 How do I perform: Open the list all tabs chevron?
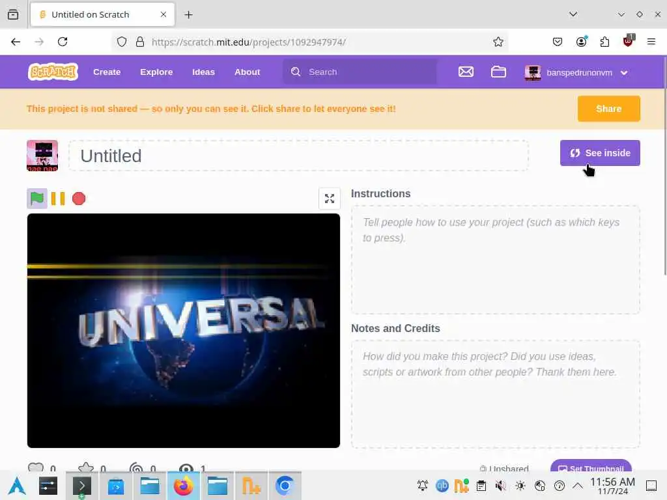(x=573, y=14)
